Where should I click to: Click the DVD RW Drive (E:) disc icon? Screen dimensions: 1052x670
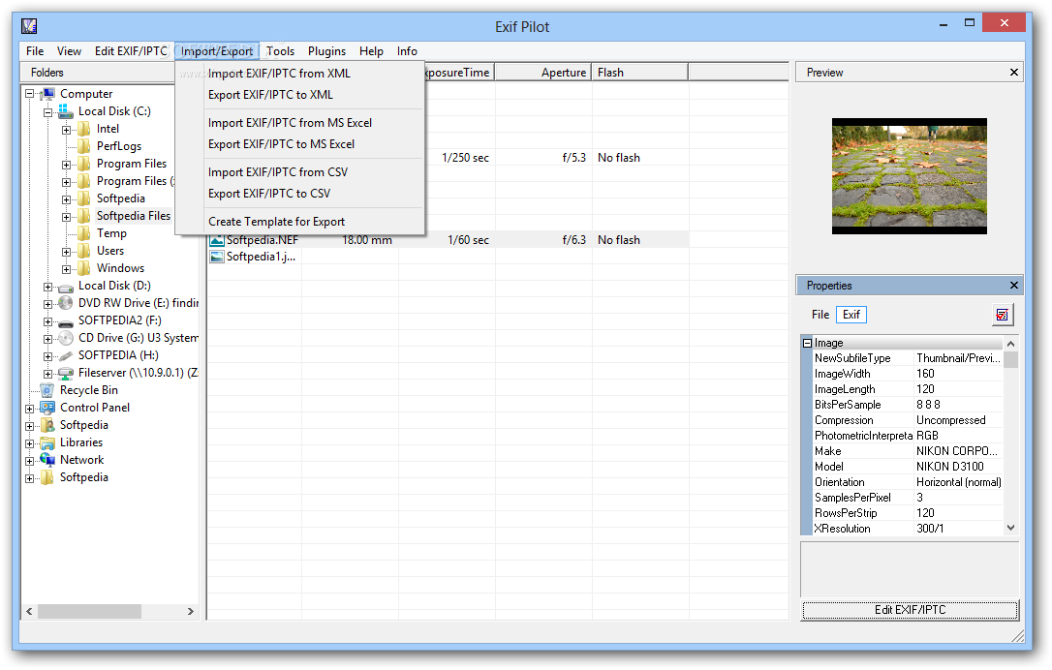click(x=66, y=303)
